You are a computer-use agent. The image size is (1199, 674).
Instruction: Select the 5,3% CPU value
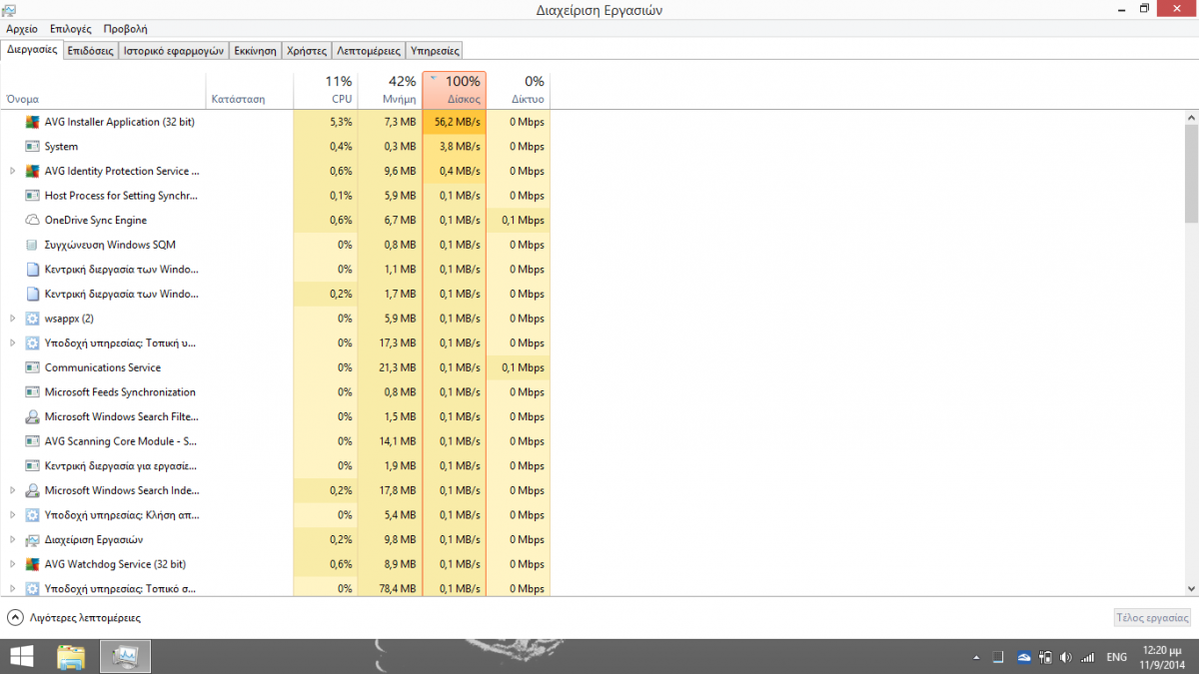[x=325, y=122]
